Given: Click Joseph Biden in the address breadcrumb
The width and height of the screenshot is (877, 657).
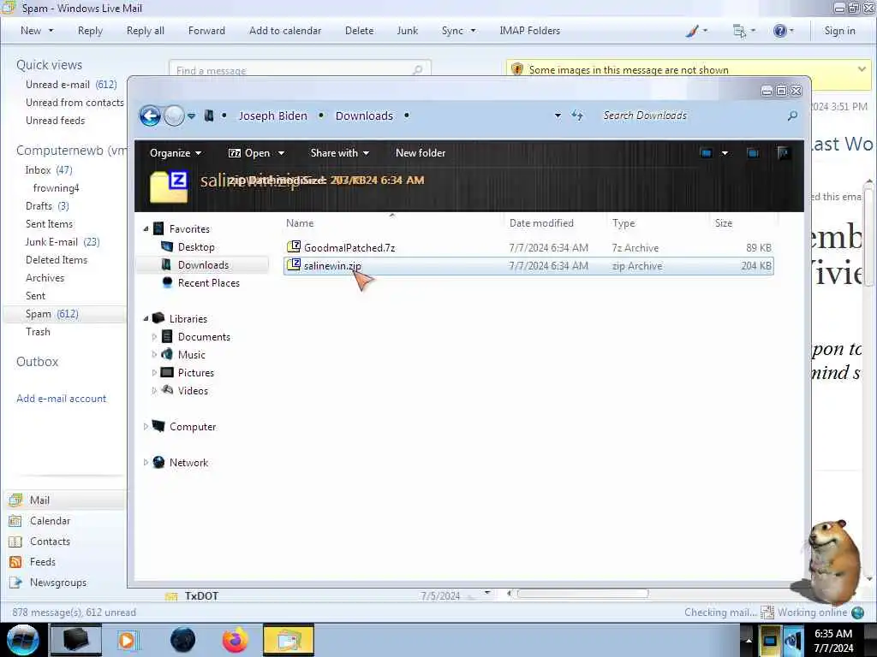Looking at the screenshot, I should coord(273,115).
